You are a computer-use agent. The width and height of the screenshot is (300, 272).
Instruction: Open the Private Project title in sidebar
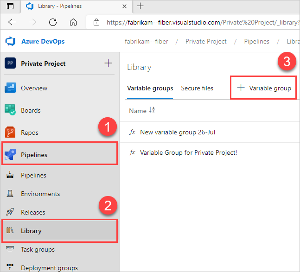coord(43,63)
